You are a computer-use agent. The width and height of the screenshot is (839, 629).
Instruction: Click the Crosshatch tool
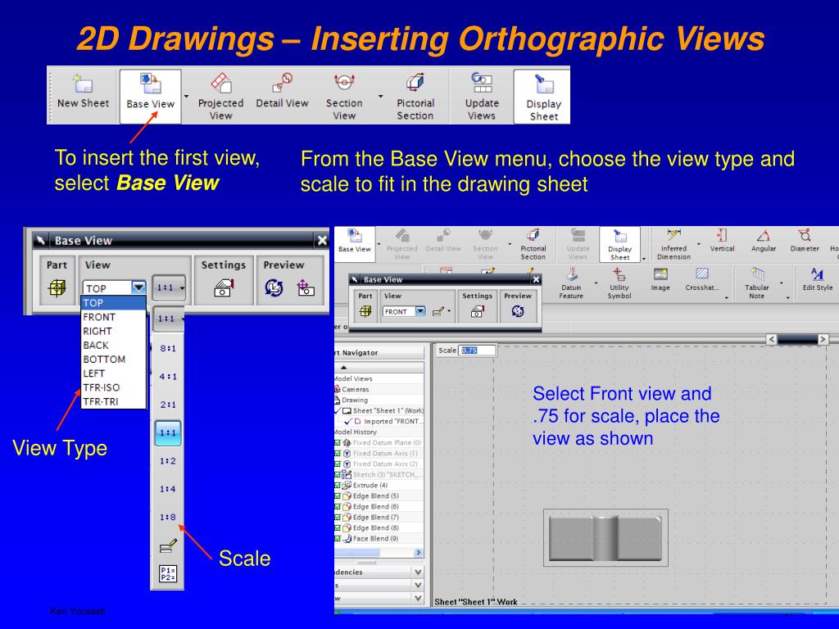701,280
